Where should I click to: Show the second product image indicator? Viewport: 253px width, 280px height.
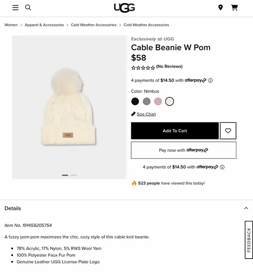click(x=74, y=175)
